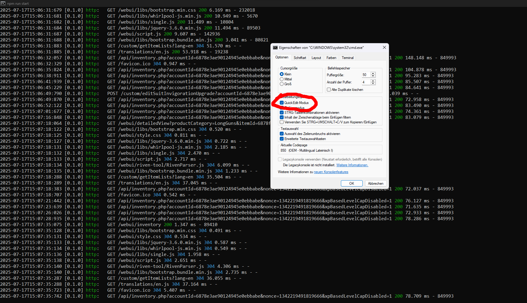
Task: Close the Eigenschaften dialog with the X
Action: coord(384,48)
